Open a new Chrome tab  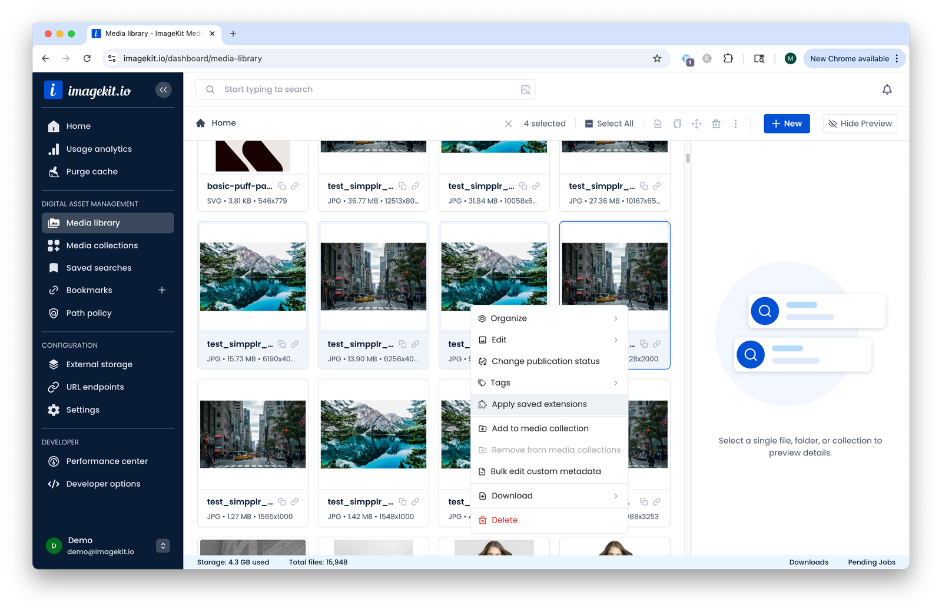coord(233,34)
